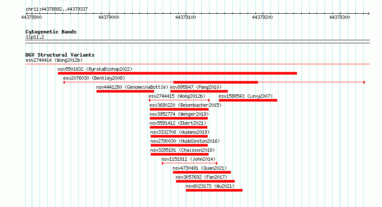Click the 44379000 ruler tick label

click(x=109, y=17)
